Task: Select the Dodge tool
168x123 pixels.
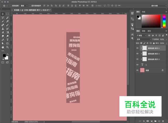Action: click(x=7, y=36)
